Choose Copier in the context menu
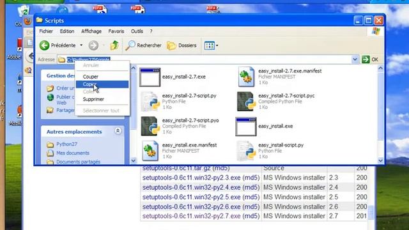 pyautogui.click(x=102, y=84)
